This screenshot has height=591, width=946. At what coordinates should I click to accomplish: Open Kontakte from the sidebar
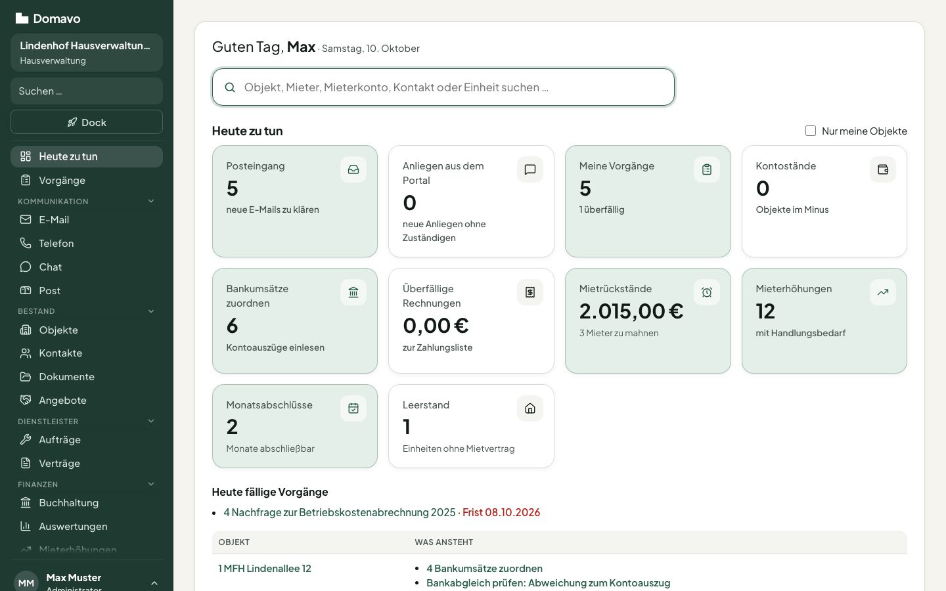[87, 353]
